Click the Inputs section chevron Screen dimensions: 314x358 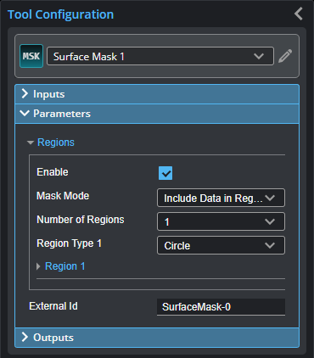click(x=25, y=94)
